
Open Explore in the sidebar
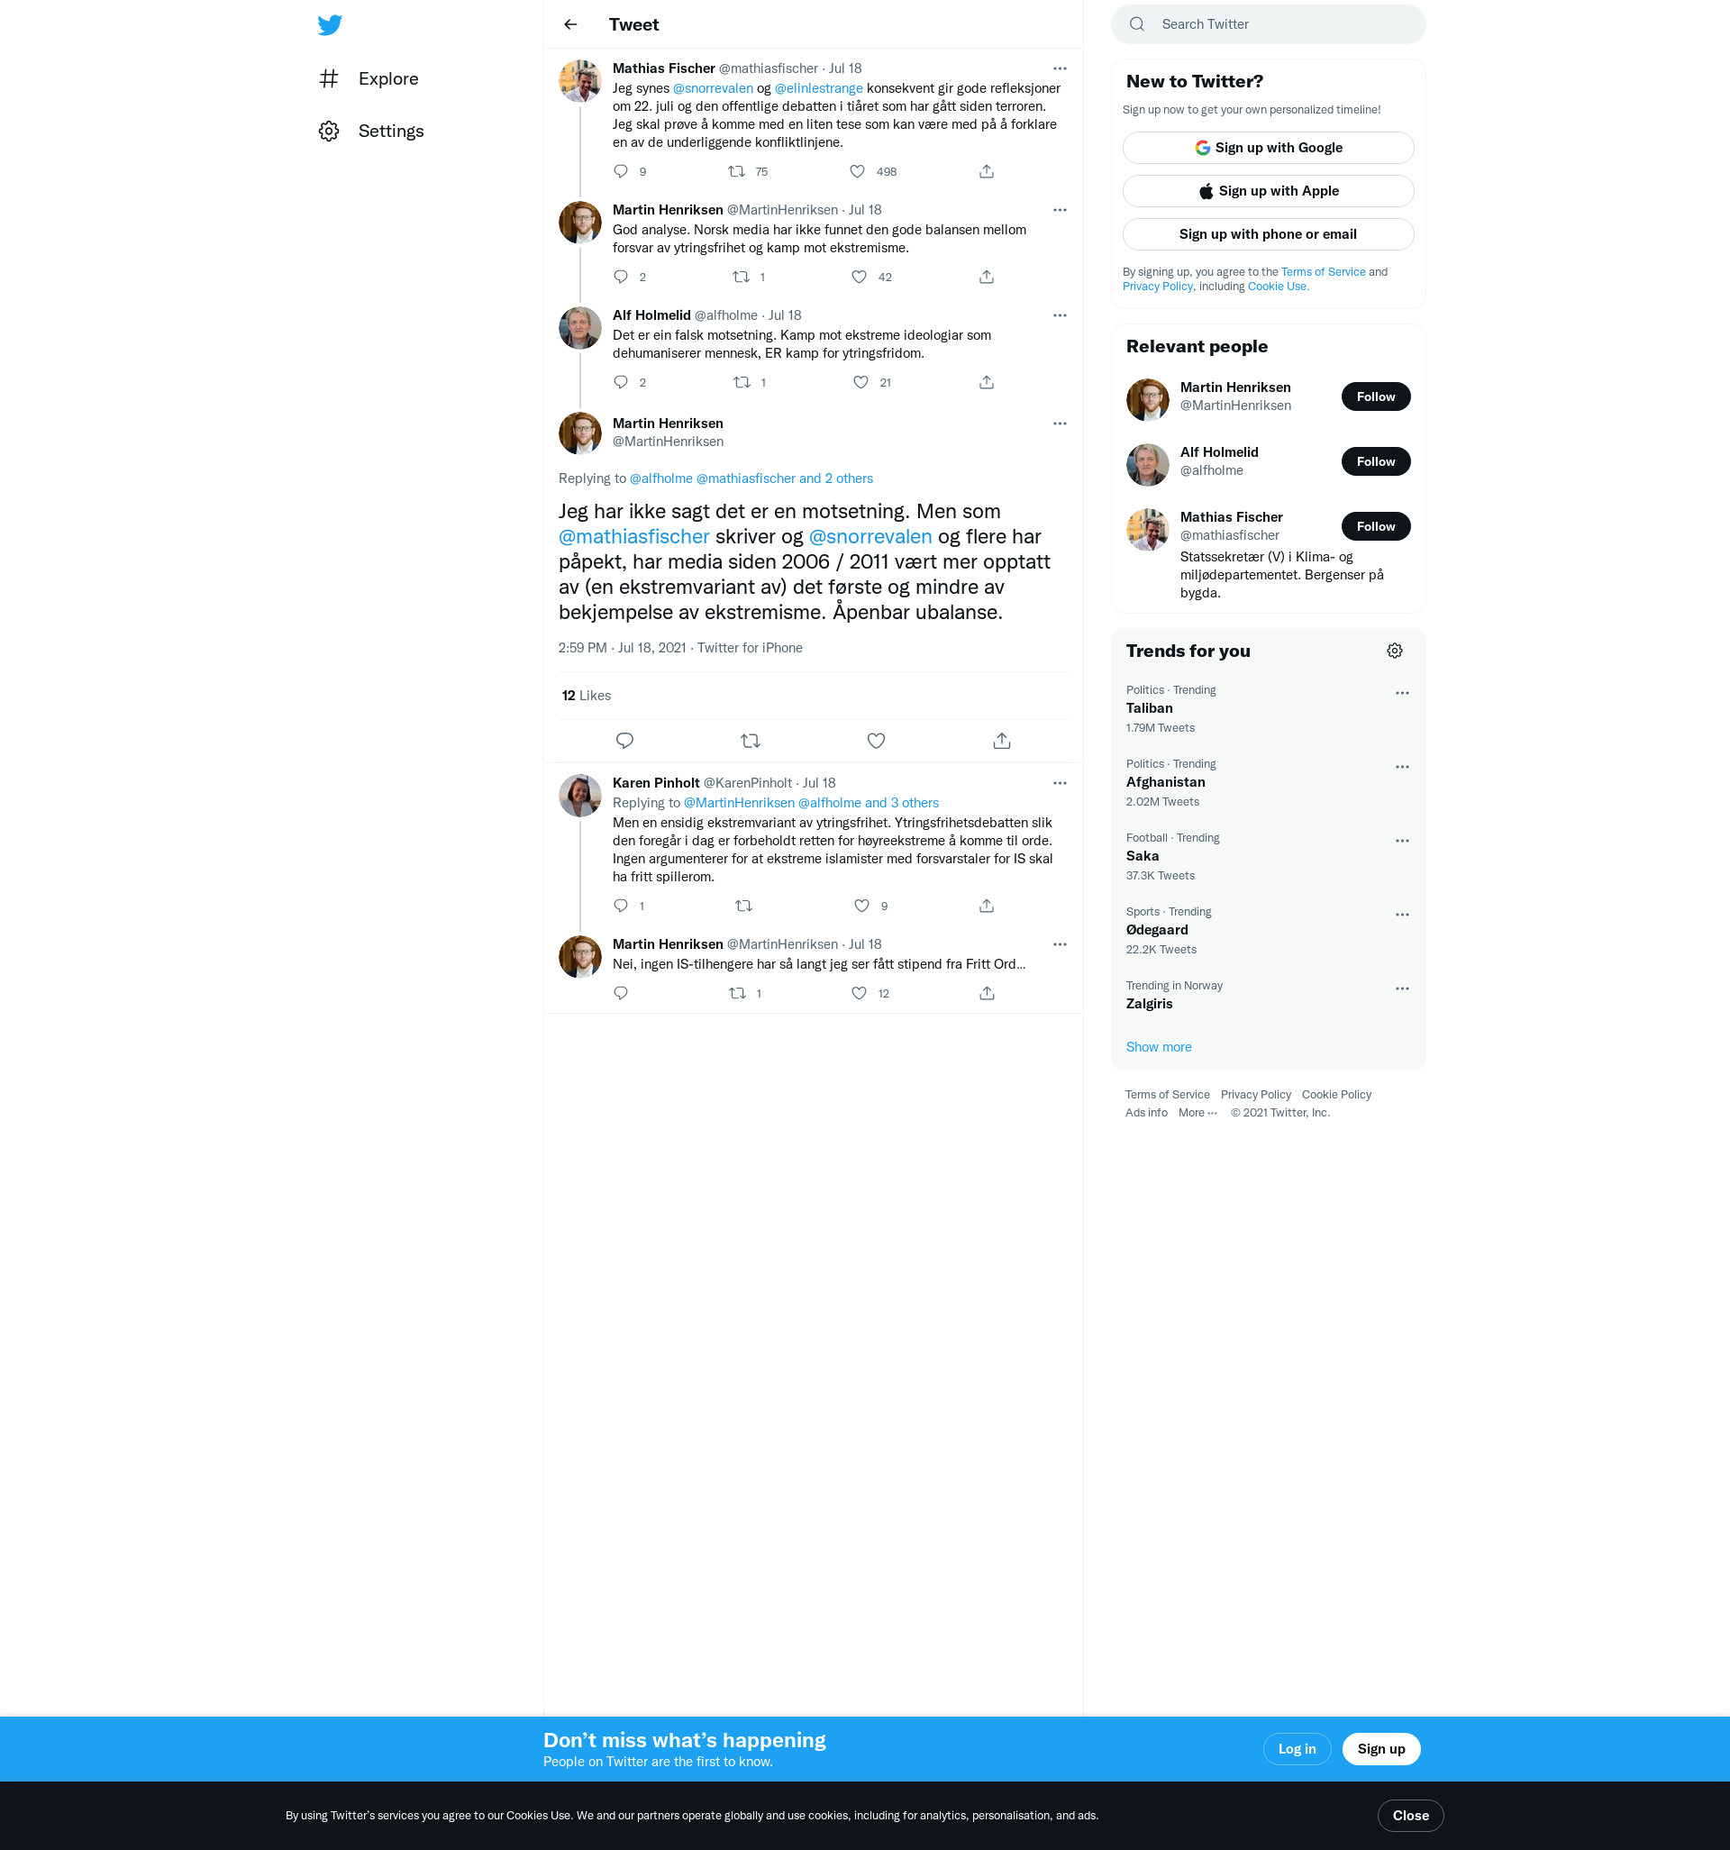pyautogui.click(x=387, y=79)
